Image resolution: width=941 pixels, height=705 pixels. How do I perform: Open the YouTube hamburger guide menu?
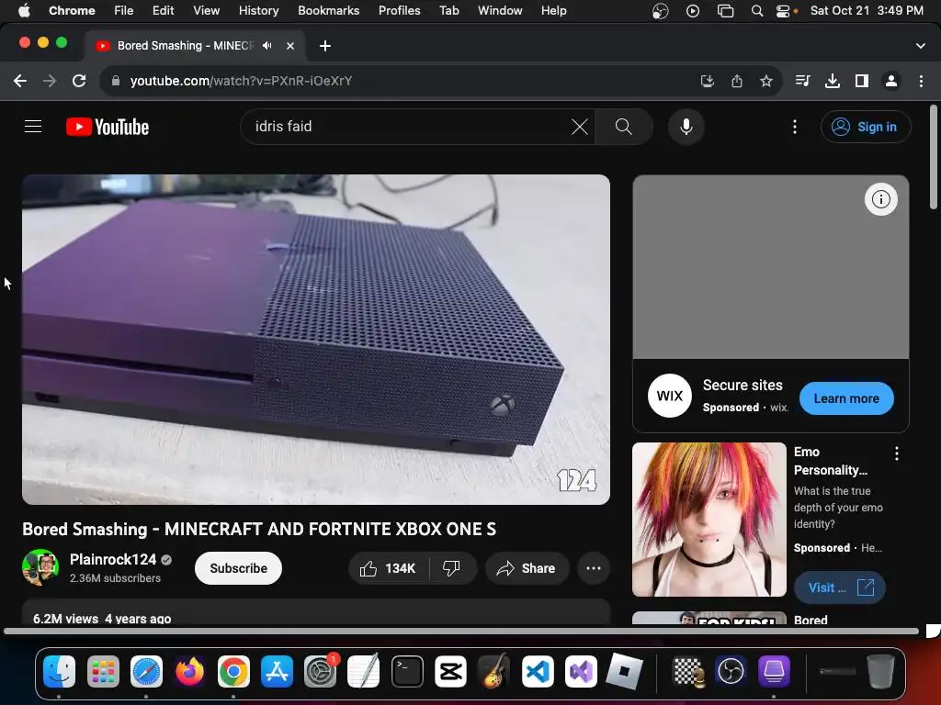33,127
